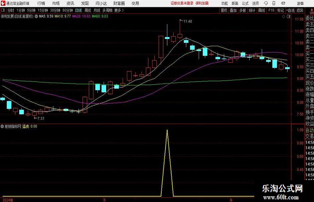Viewport: 314px width, 202px height.
Task: Click the customer service headset icon
Action: pos(266,3)
